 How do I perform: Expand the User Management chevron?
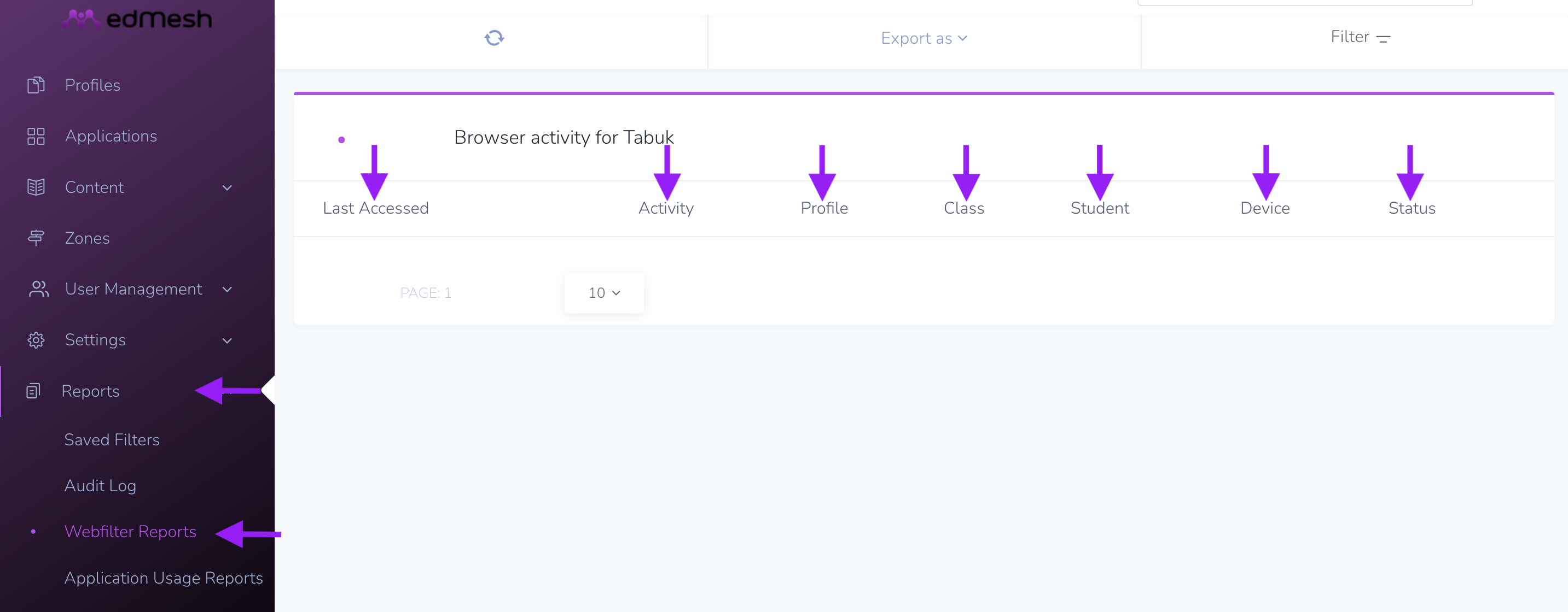[x=227, y=289]
